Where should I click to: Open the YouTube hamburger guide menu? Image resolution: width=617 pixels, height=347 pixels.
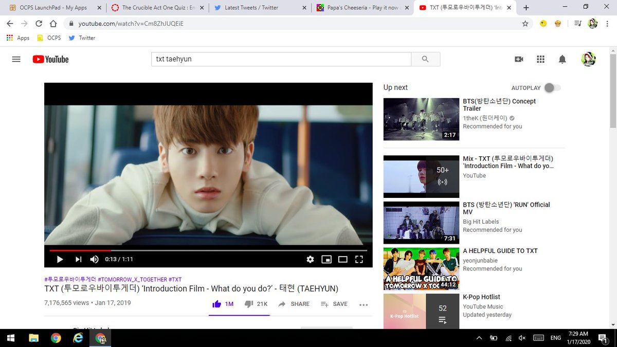16,59
